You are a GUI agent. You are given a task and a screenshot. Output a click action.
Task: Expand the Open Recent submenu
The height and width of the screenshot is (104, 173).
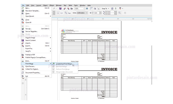coord(36,16)
